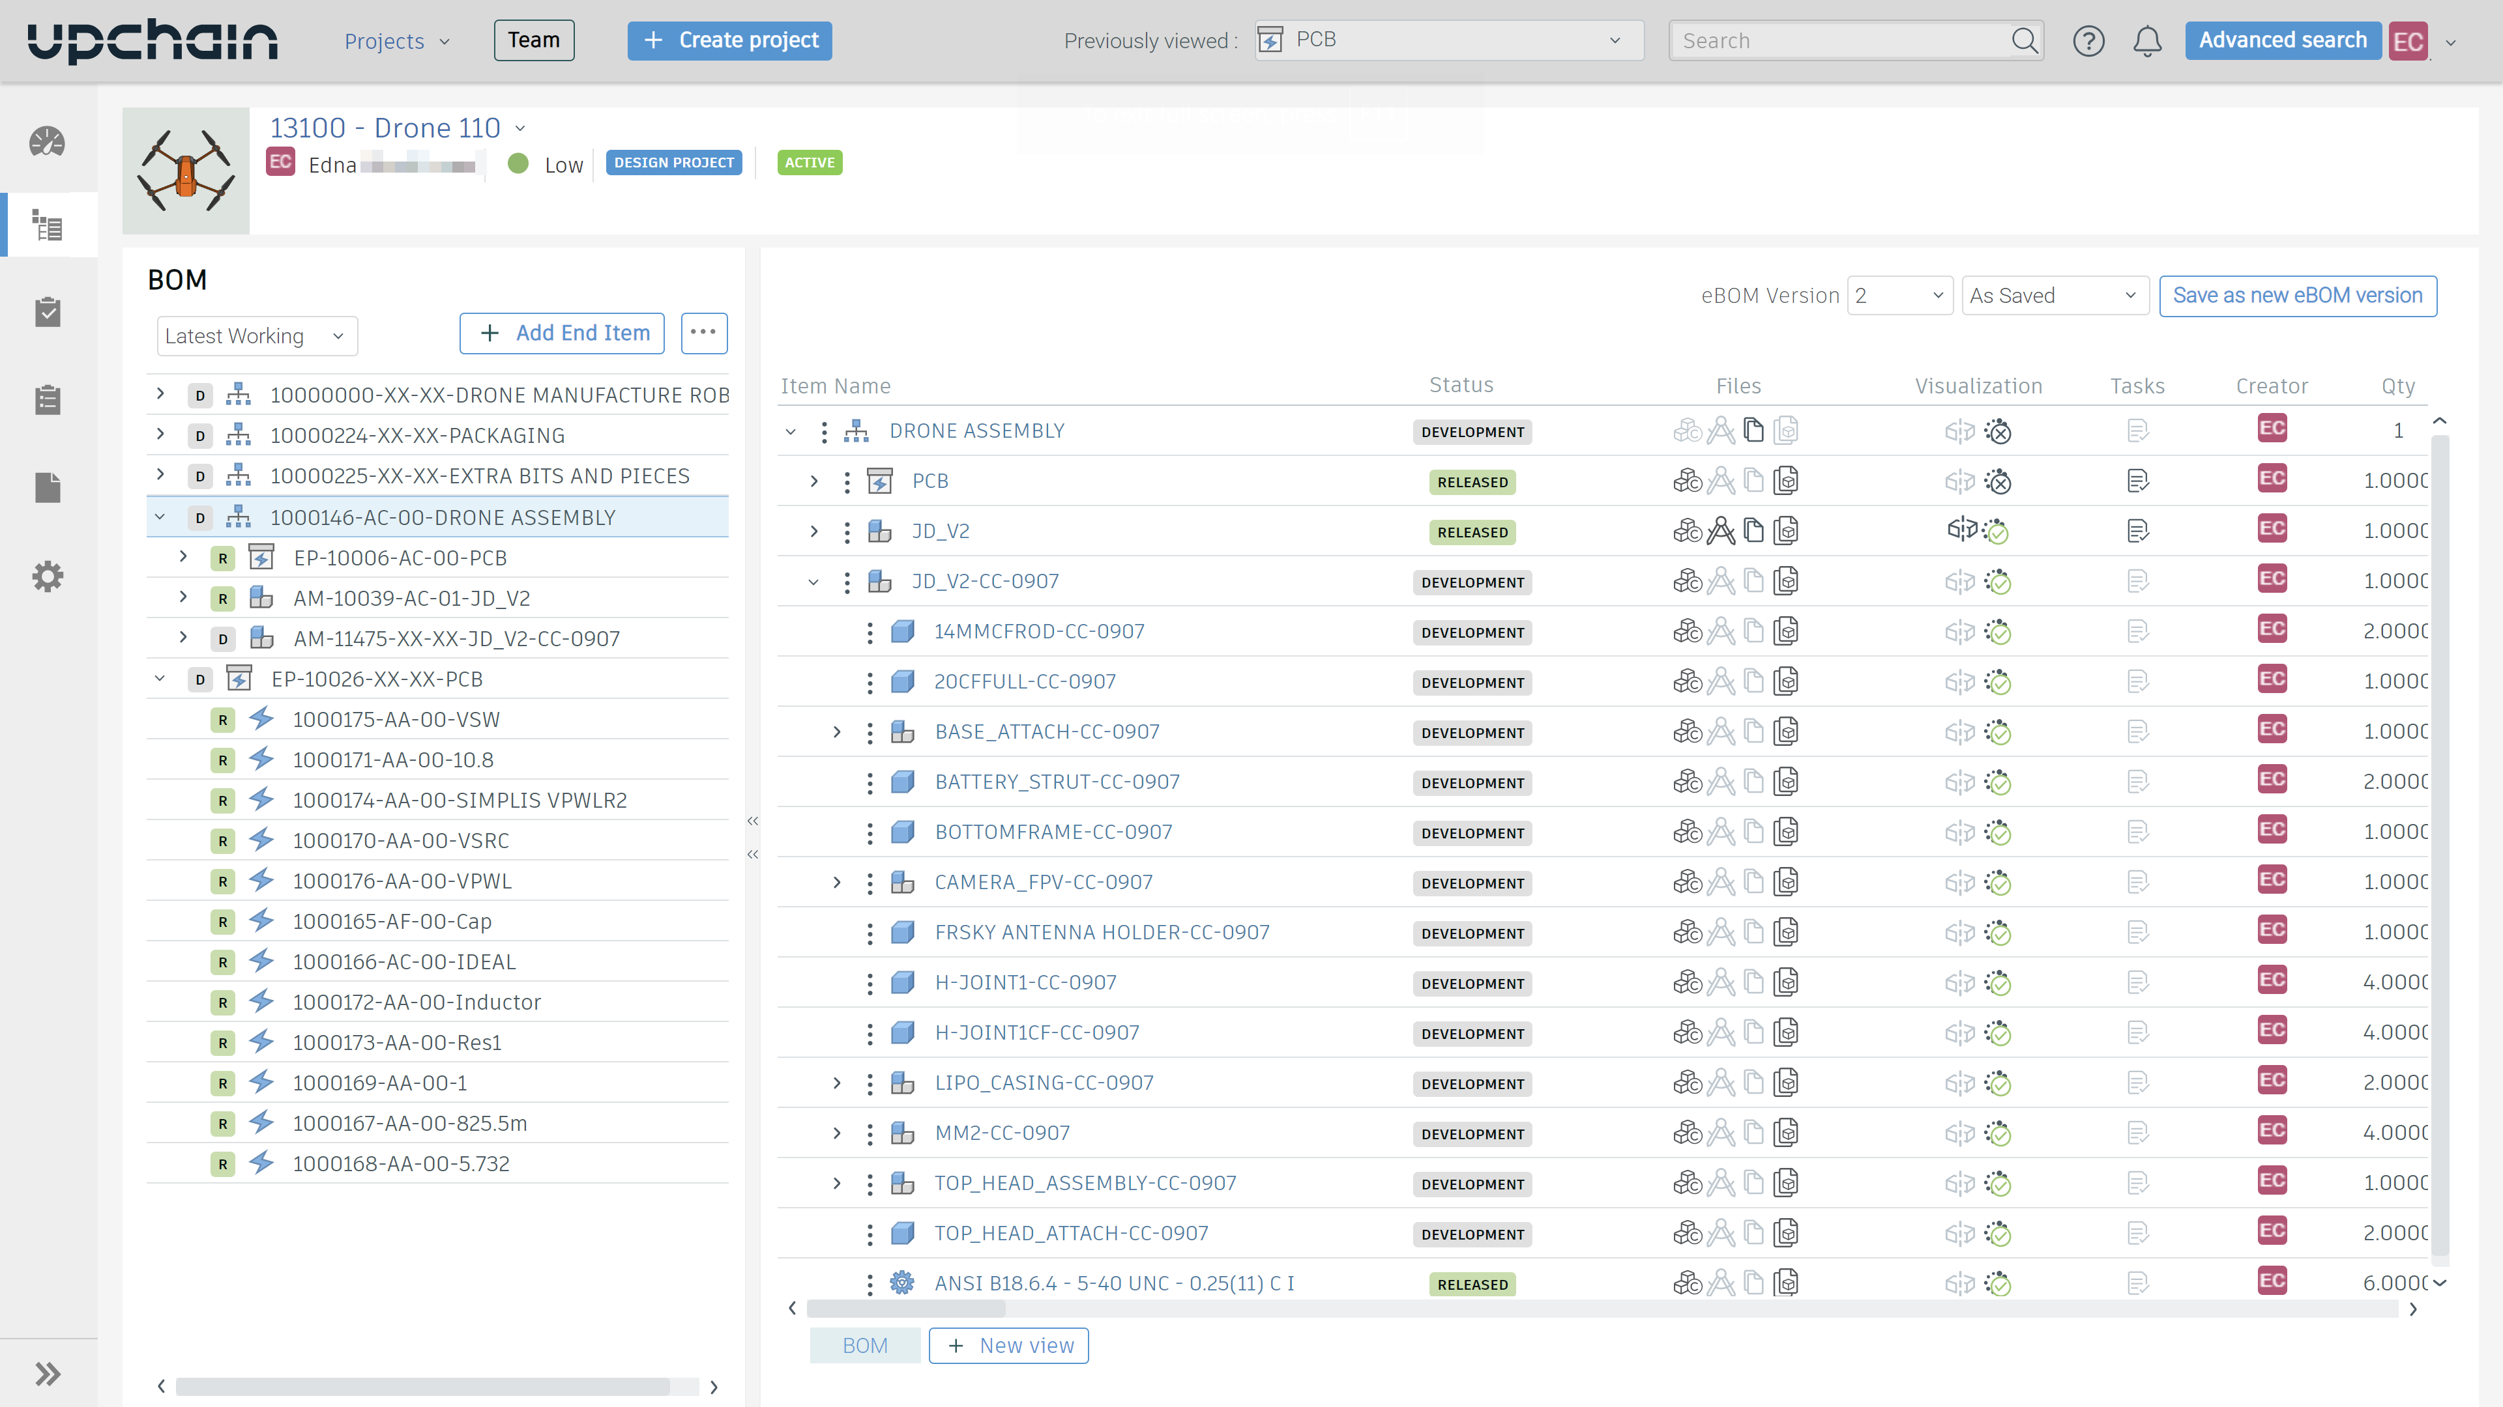Expand the TOP_HEAD_ASSEMBLY-CC-0907 row
Screen dimensions: 2503x1407
pos(836,1183)
